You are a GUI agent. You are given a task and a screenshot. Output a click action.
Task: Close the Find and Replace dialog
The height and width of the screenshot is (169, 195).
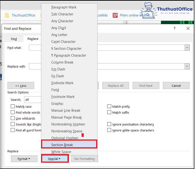(188, 29)
